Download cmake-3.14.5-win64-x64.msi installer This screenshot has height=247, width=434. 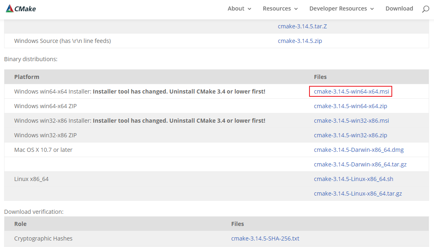pyautogui.click(x=351, y=92)
